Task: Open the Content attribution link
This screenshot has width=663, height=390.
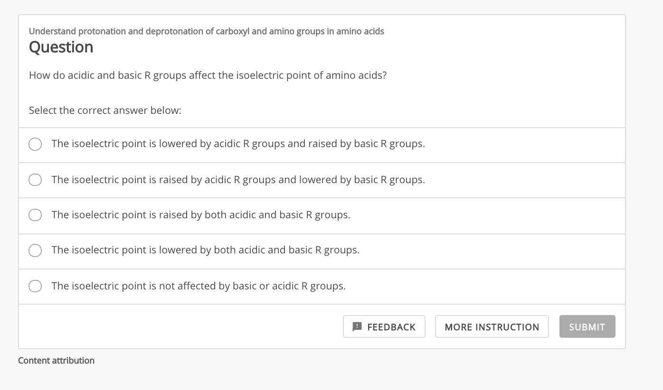Action: pyautogui.click(x=57, y=361)
